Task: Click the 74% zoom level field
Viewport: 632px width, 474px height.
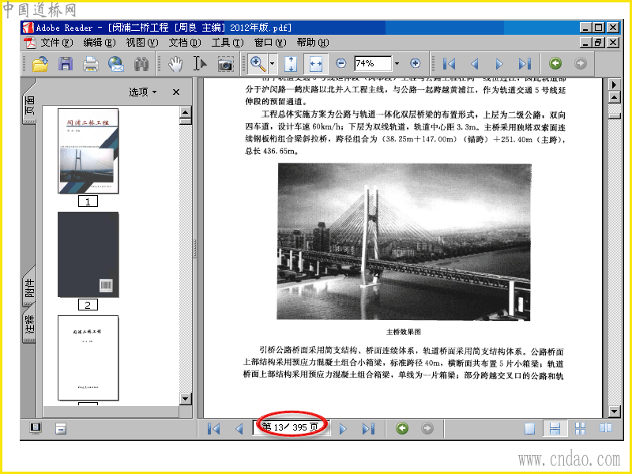Action: click(373, 63)
